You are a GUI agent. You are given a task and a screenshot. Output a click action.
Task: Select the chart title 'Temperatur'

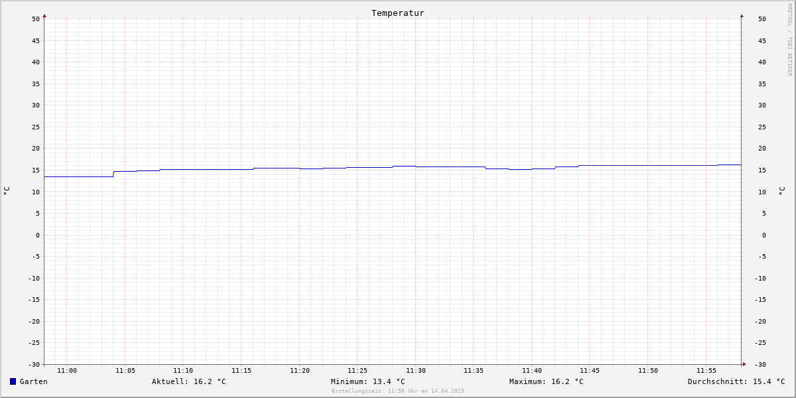coord(398,13)
